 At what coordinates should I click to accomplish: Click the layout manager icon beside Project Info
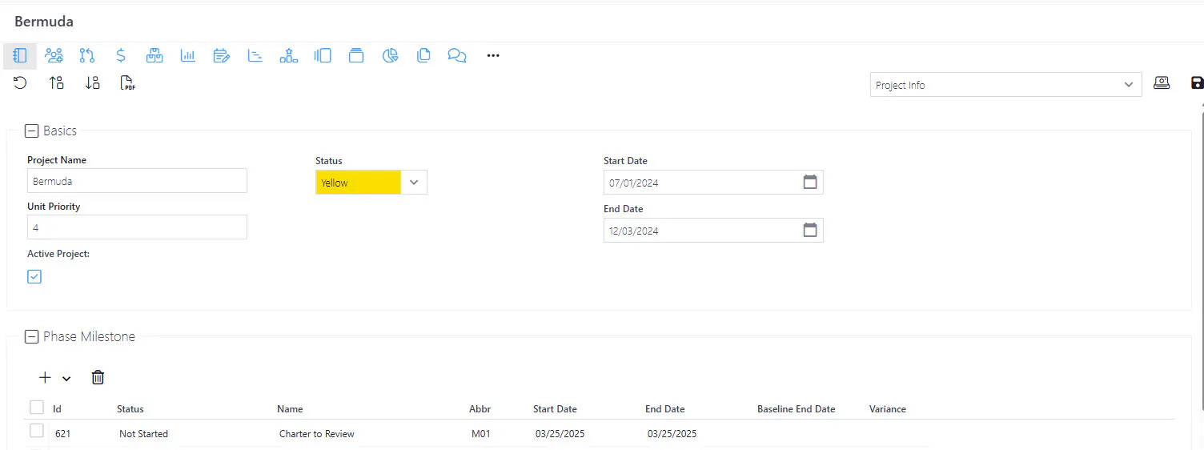(1162, 83)
